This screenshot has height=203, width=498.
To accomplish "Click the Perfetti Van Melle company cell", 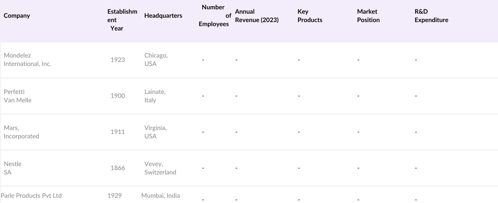I will click(18, 96).
